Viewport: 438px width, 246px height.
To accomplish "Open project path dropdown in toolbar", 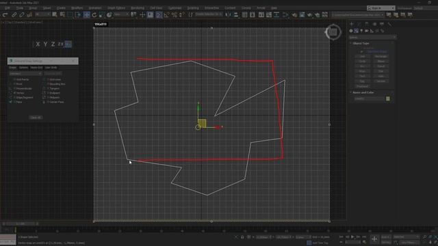I will (358, 14).
